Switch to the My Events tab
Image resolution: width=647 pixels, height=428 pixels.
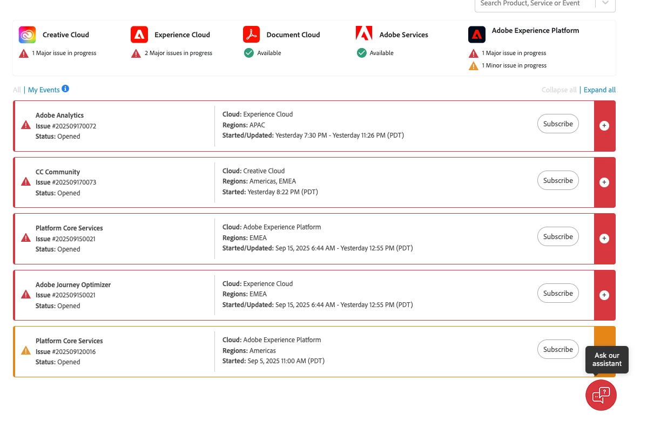[44, 90]
